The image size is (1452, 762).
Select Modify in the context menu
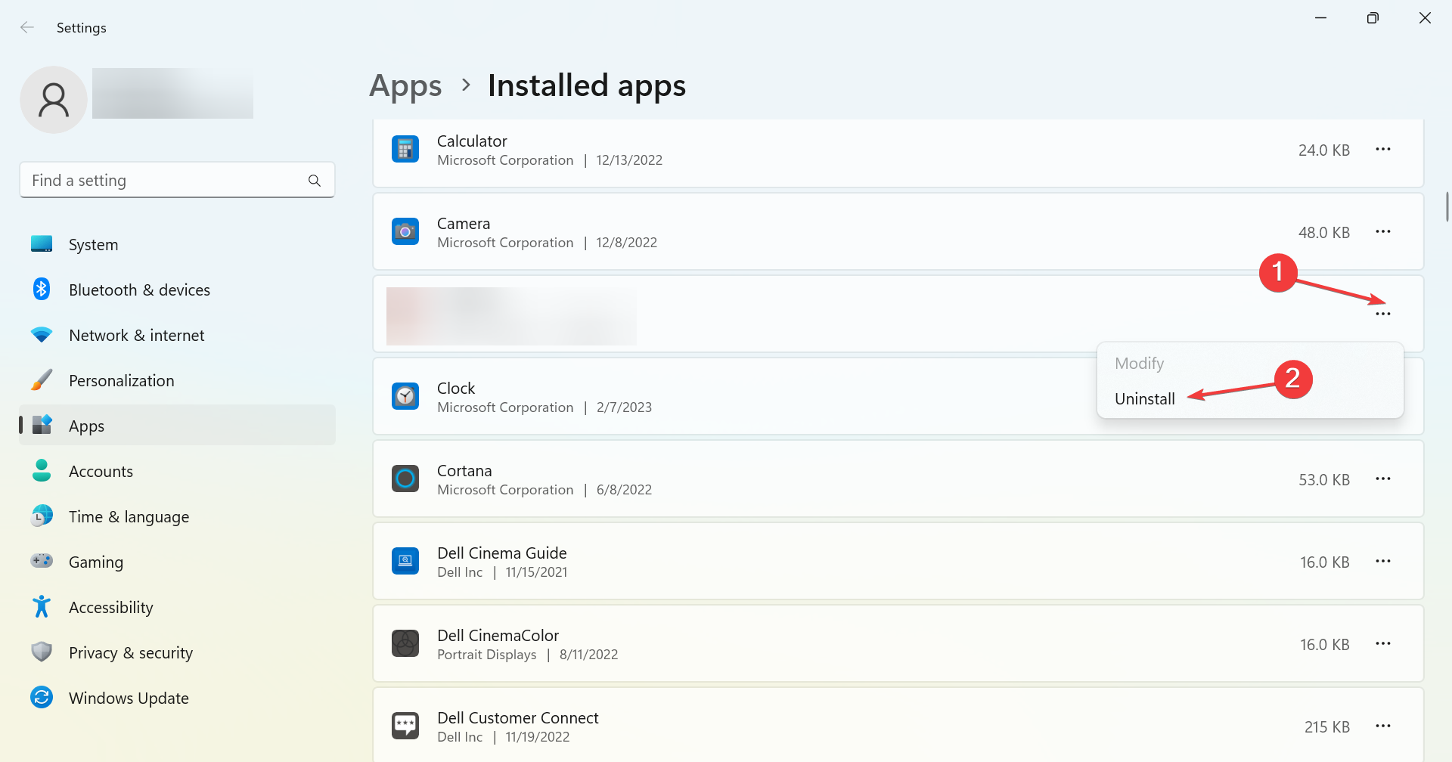1139,364
